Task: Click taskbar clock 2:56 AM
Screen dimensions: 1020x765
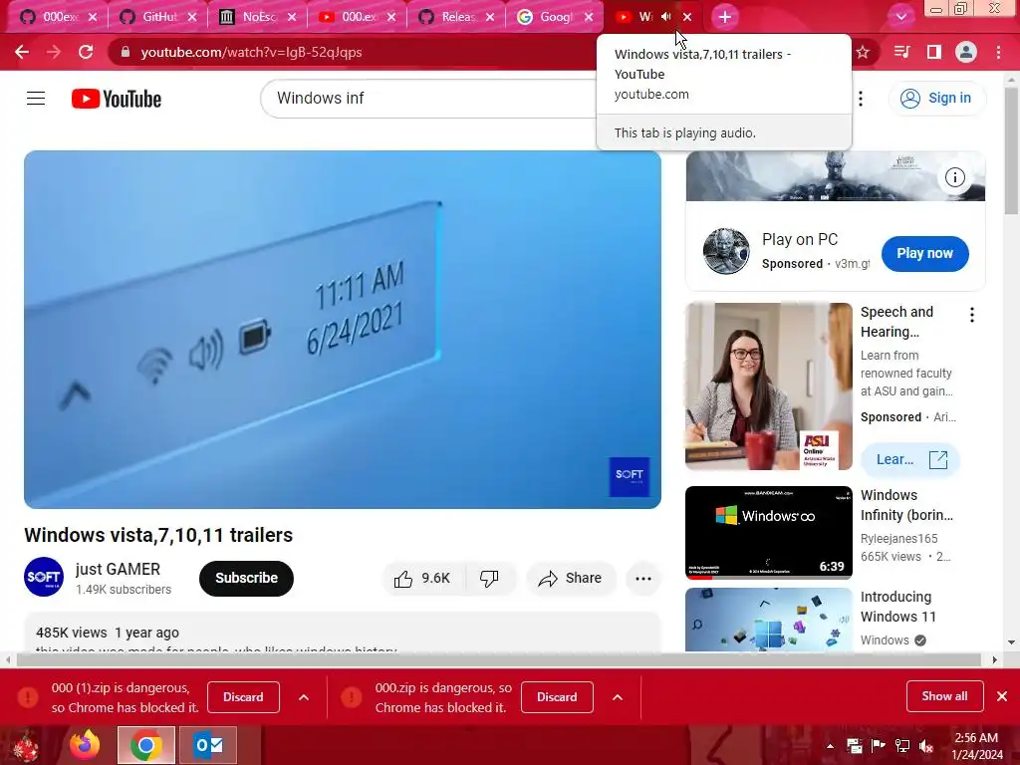Action: tap(977, 746)
